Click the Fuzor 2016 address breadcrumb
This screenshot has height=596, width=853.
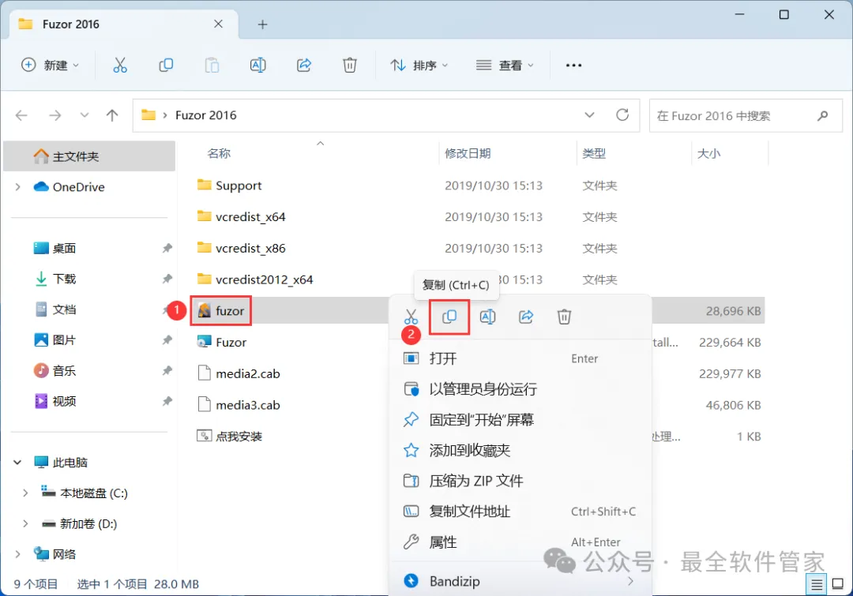[x=205, y=115]
